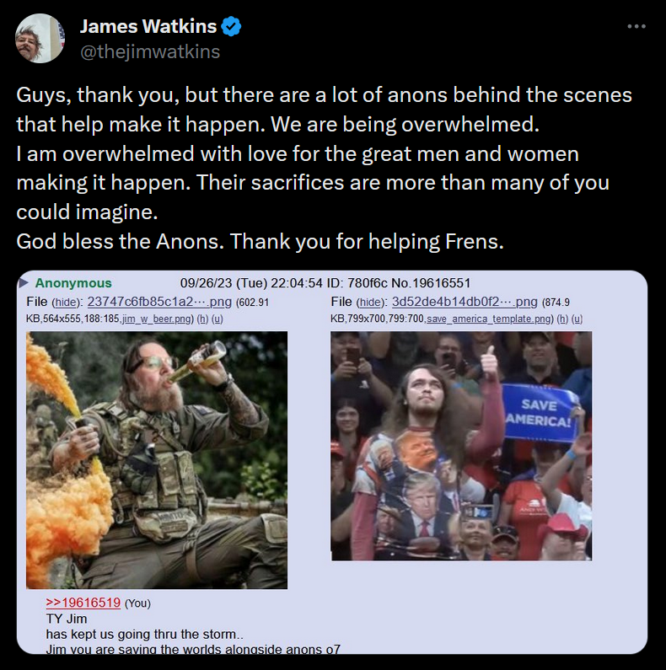666x670 pixels.
Task: Open the beer-drinking soldier image thumbnail
Action: [x=157, y=460]
